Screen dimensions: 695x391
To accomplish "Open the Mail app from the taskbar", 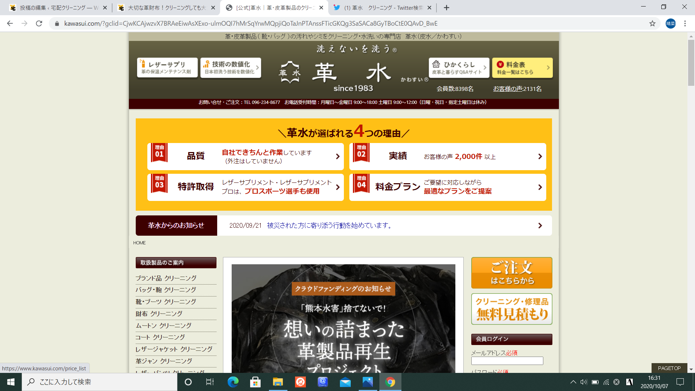I will [345, 382].
